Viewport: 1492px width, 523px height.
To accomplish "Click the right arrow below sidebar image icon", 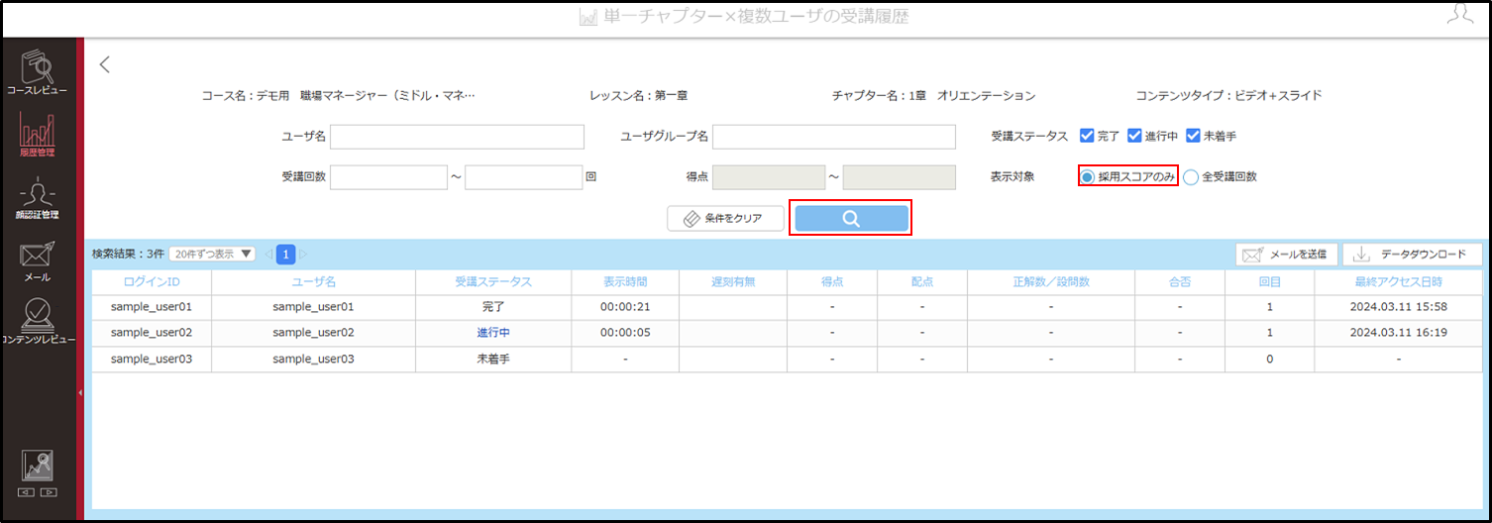I will coord(48,491).
